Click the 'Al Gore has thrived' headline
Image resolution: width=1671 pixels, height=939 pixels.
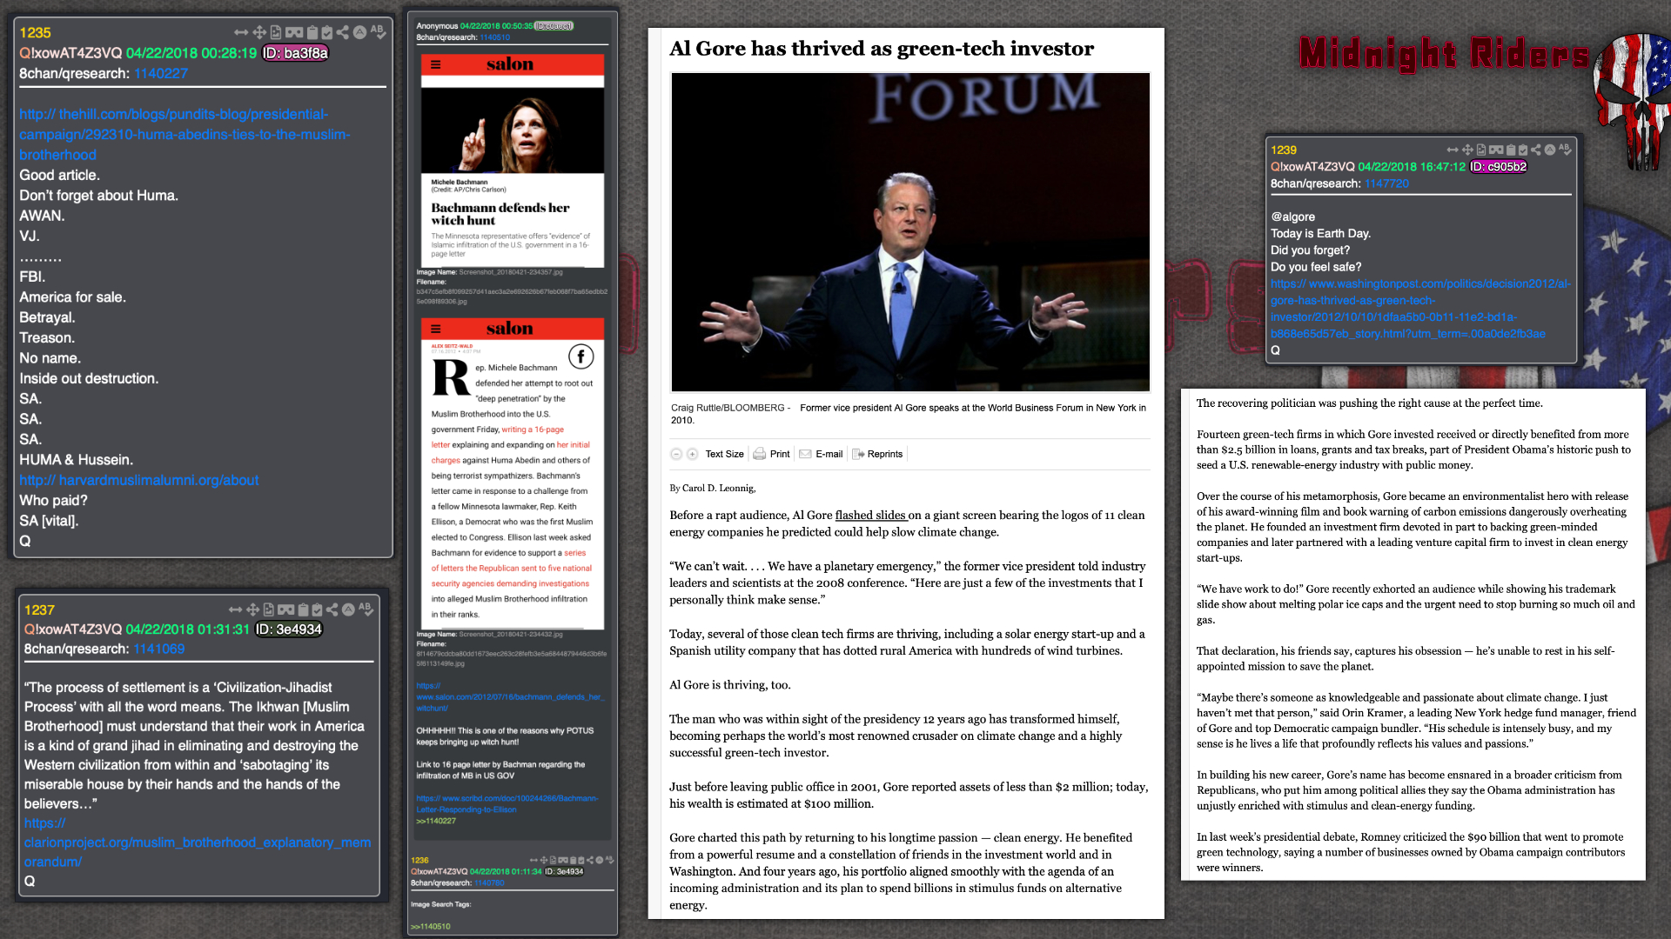882,49
